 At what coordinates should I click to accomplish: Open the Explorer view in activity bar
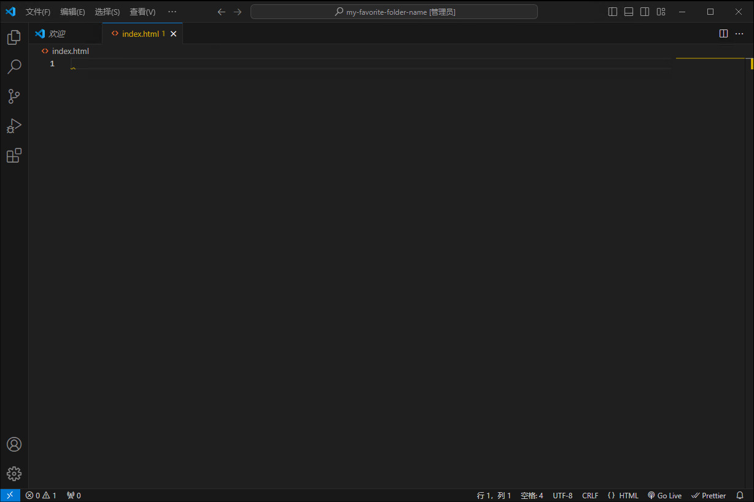14,38
